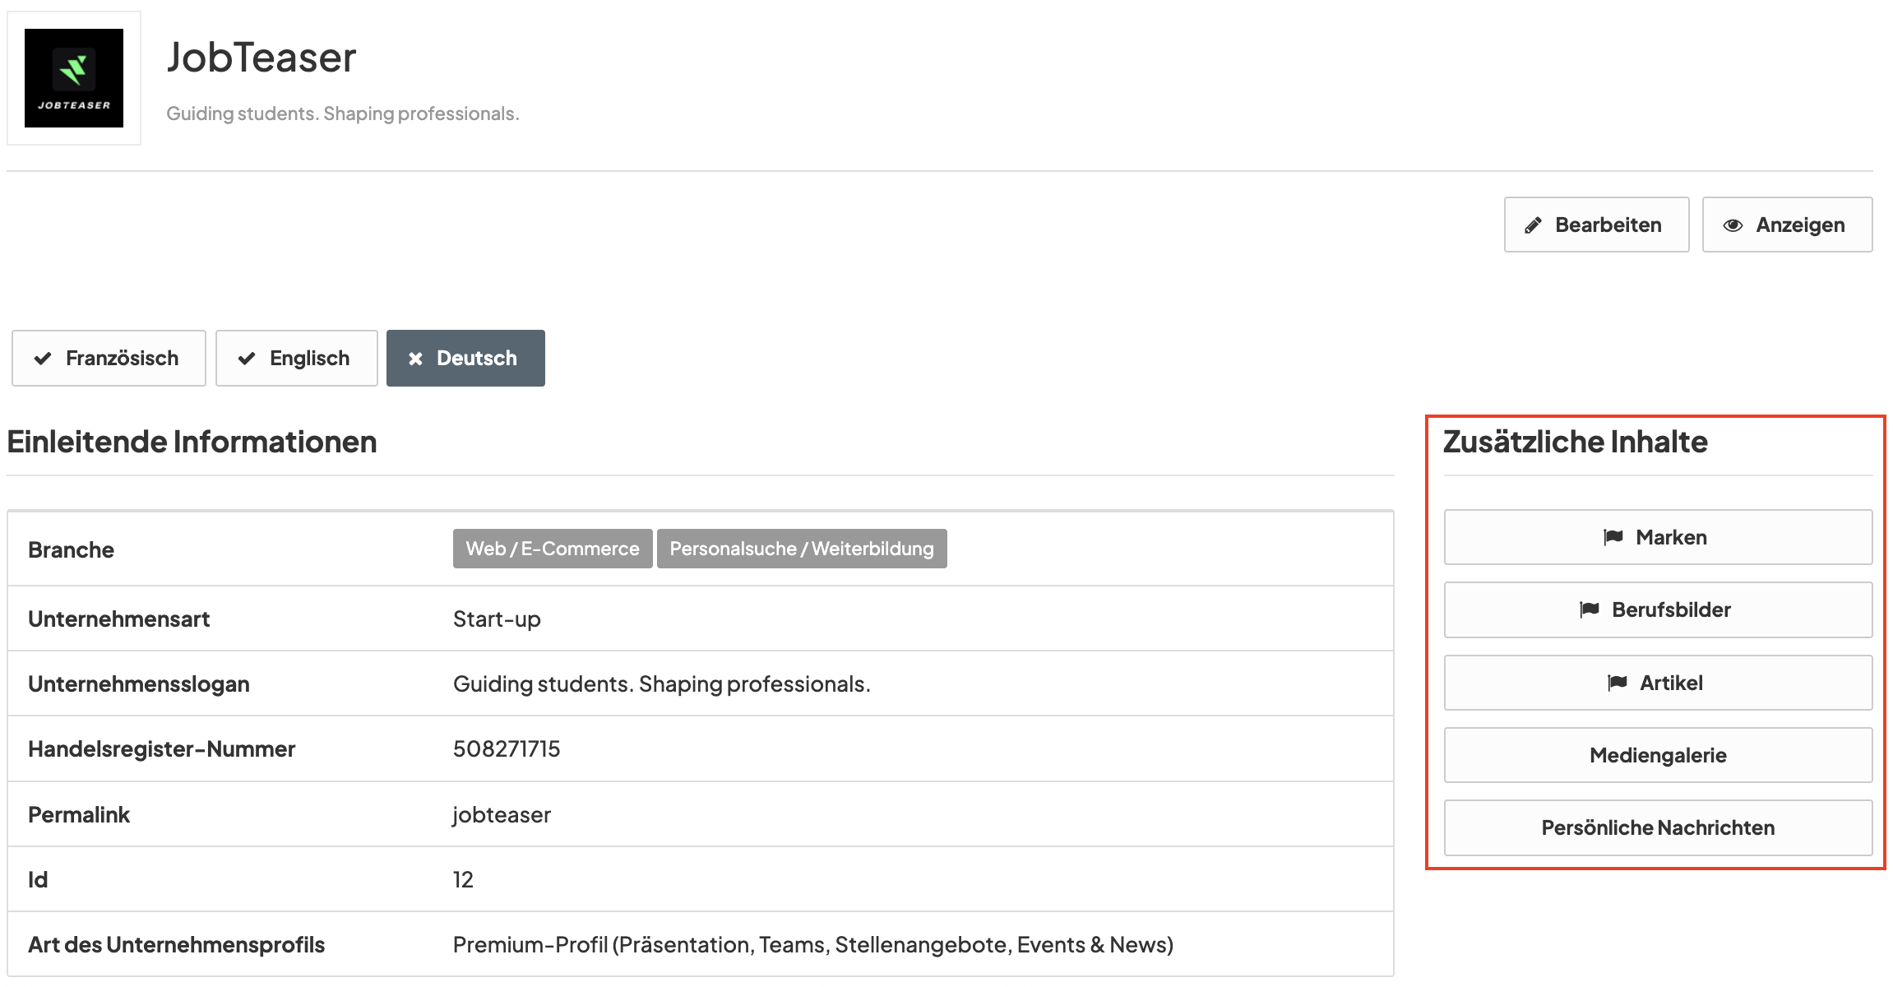Open the Marken additional content section
The image size is (1893, 987).
pyautogui.click(x=1658, y=536)
